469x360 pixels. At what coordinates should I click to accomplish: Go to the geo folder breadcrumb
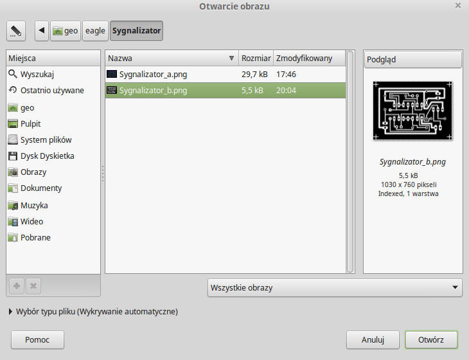pyautogui.click(x=66, y=30)
